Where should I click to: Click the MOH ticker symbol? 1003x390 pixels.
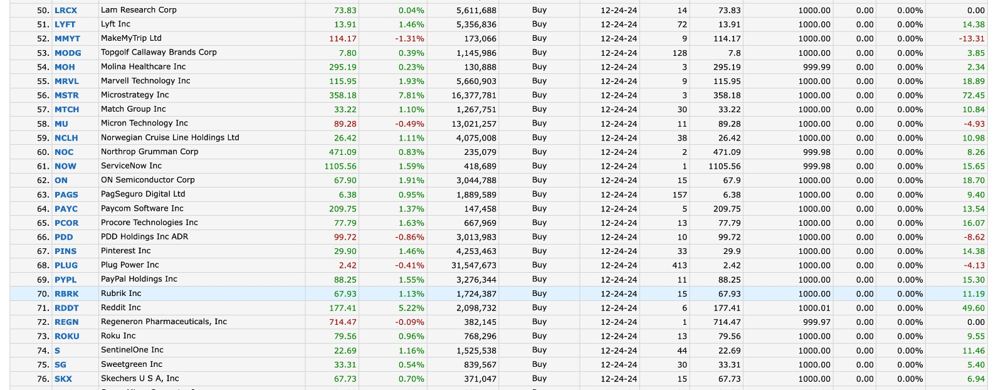tap(65, 67)
